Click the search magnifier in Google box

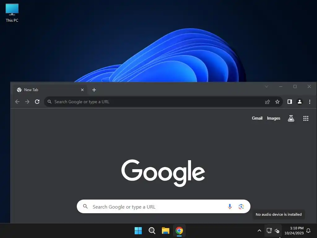coord(85,206)
